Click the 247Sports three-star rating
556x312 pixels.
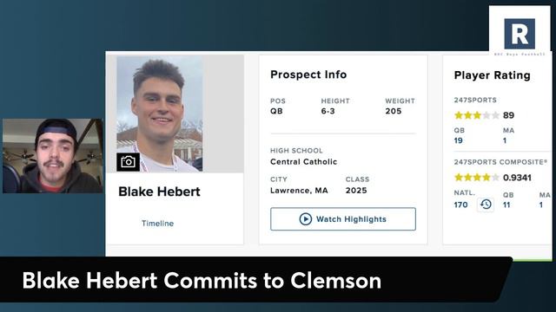coord(477,115)
